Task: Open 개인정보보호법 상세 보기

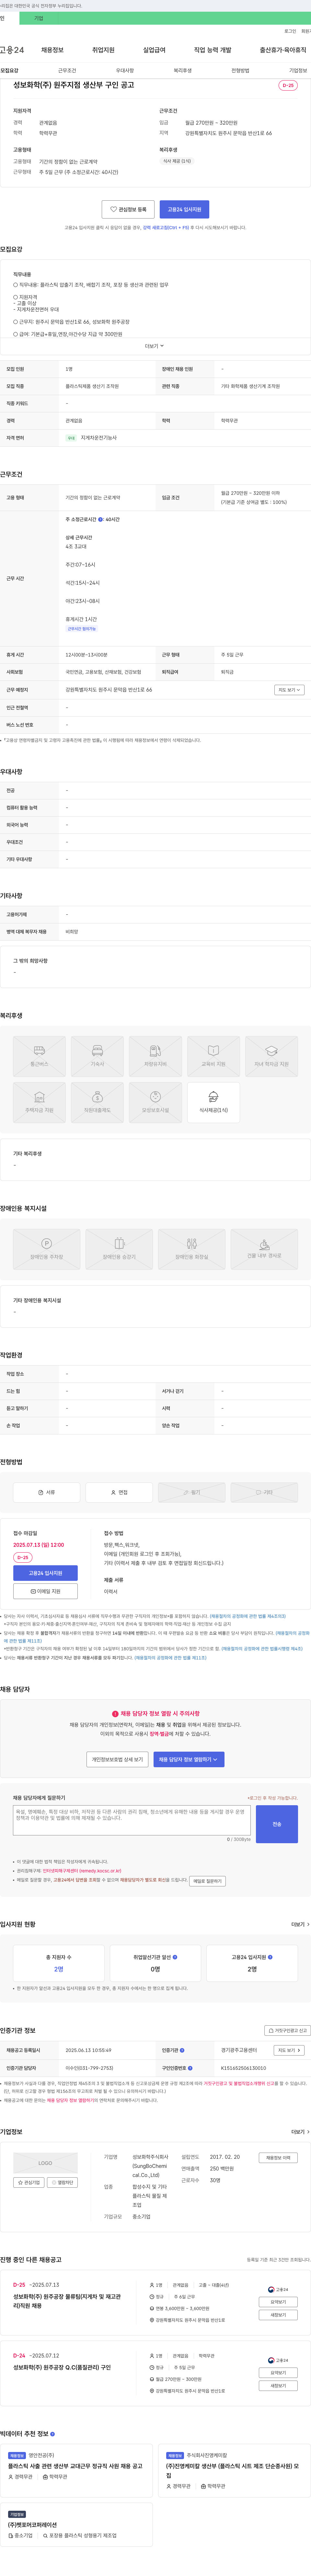Action: tap(118, 1759)
